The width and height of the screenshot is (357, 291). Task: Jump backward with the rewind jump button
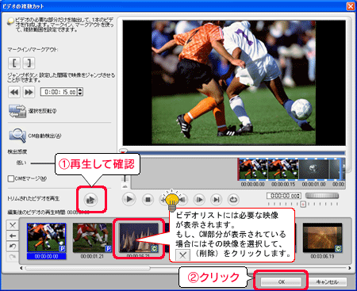tap(14, 92)
